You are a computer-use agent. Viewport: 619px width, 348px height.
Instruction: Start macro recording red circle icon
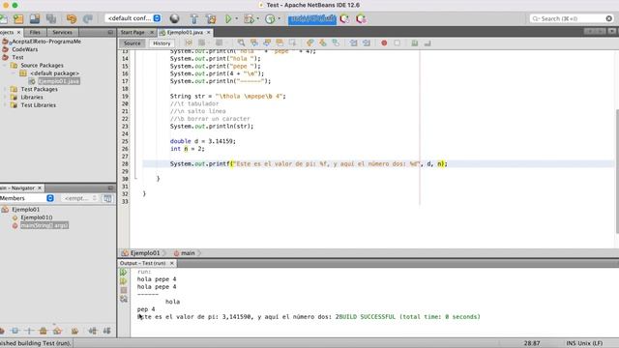(x=384, y=43)
